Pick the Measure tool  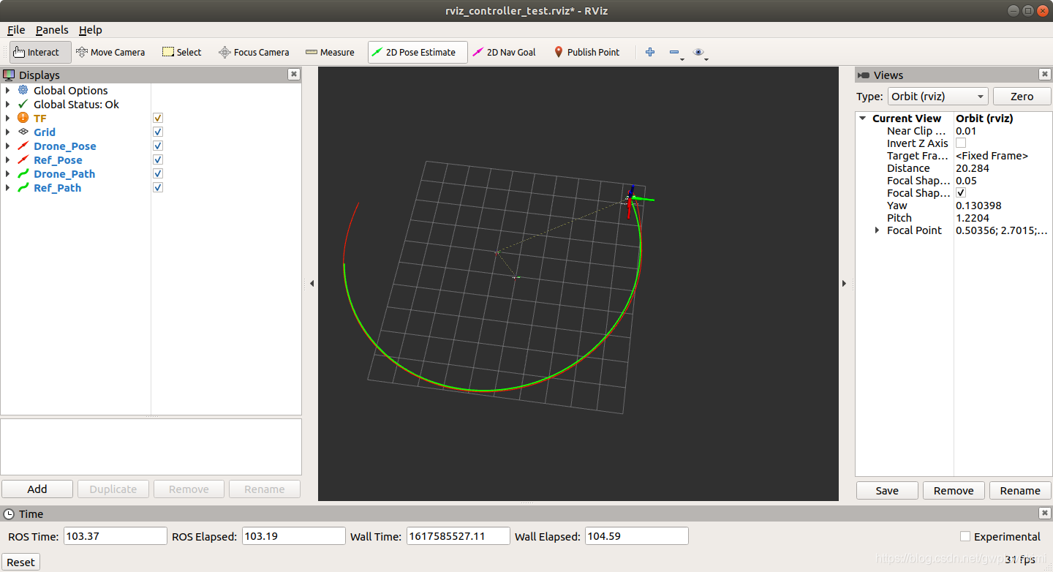pos(330,52)
